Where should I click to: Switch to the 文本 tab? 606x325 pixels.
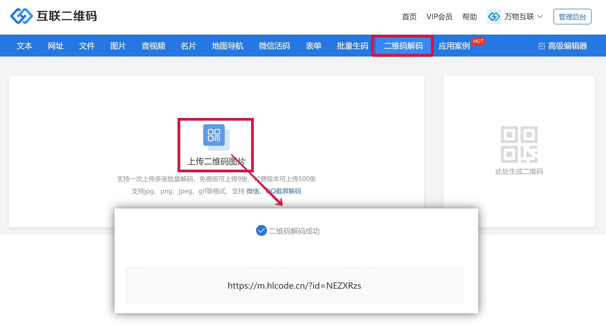(24, 46)
